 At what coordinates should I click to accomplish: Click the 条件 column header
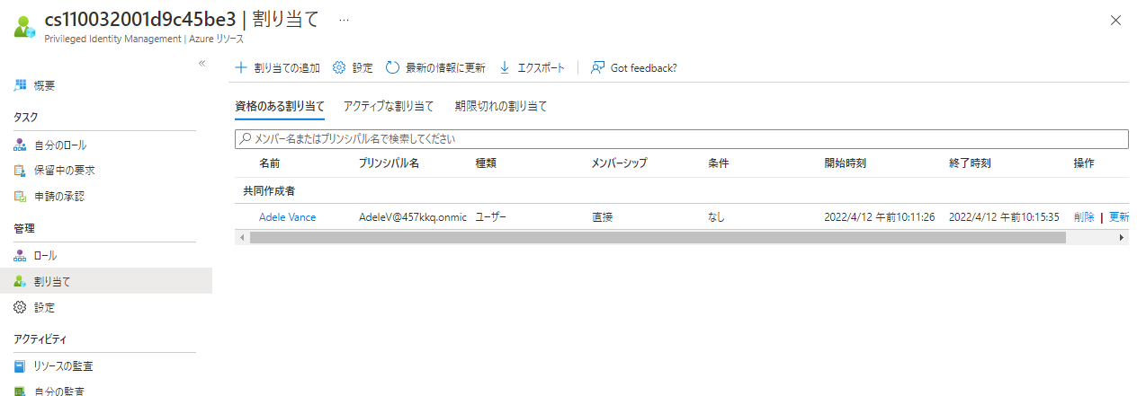click(x=718, y=163)
